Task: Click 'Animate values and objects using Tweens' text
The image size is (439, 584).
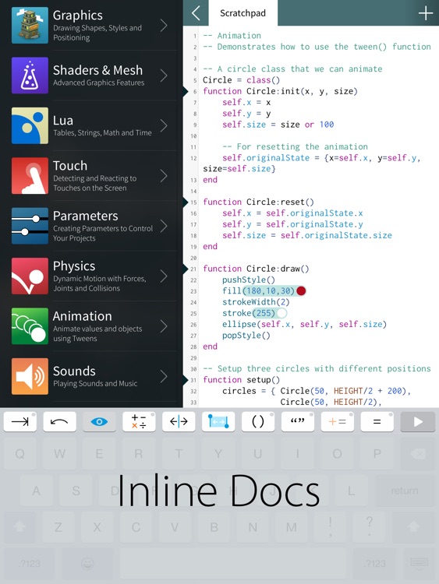Action: point(97,334)
